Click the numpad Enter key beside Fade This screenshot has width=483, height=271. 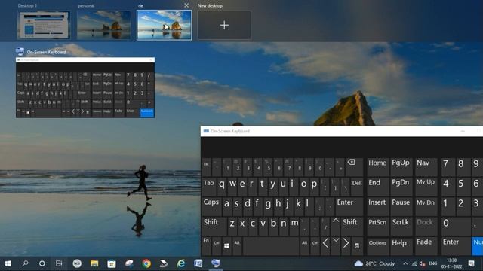[455, 246]
